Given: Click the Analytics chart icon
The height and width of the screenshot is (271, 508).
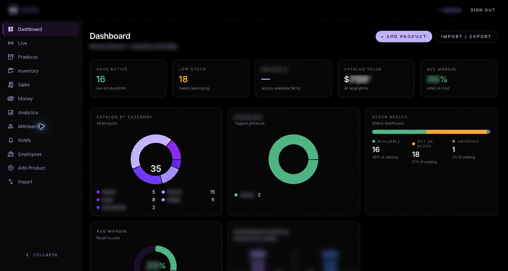Looking at the screenshot, I should pos(11,112).
